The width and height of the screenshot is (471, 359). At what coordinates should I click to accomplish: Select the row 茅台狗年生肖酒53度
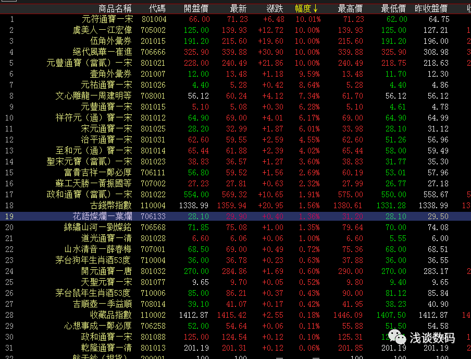pos(235,260)
